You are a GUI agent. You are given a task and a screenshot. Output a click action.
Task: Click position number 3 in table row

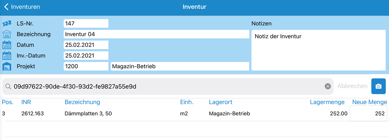tap(3, 113)
